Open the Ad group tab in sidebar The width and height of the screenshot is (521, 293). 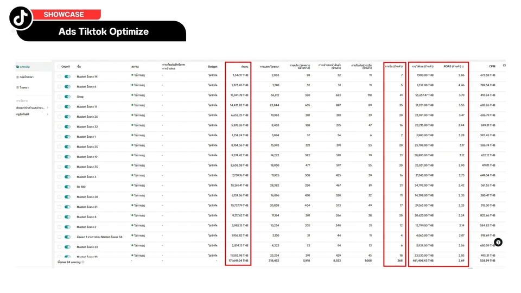25,77
